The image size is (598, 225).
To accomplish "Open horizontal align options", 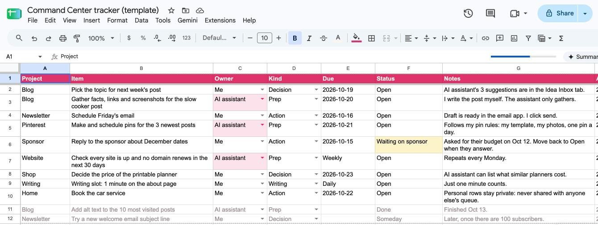I will (411, 38).
